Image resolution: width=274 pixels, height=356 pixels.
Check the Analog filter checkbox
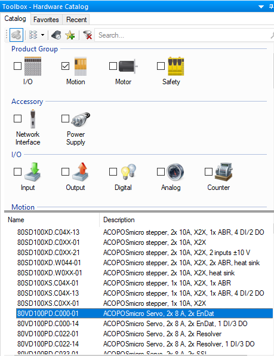tap(161, 171)
